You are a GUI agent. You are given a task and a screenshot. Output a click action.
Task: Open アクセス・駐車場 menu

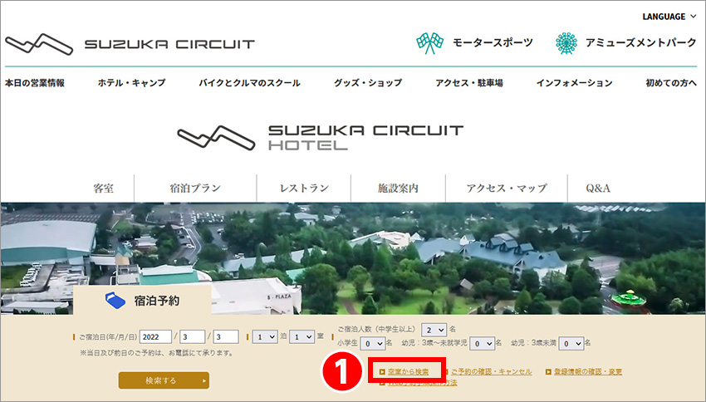[469, 83]
